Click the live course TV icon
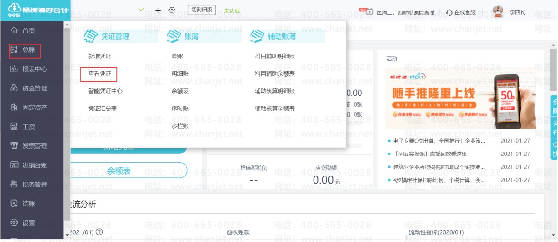Viewport: 558px width, 242px height. click(x=370, y=12)
